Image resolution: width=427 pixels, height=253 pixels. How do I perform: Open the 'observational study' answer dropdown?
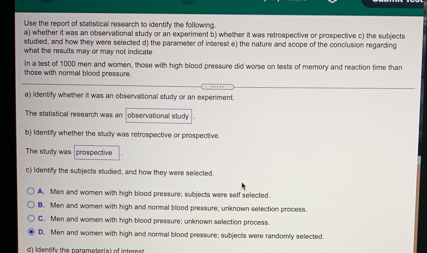[159, 116]
